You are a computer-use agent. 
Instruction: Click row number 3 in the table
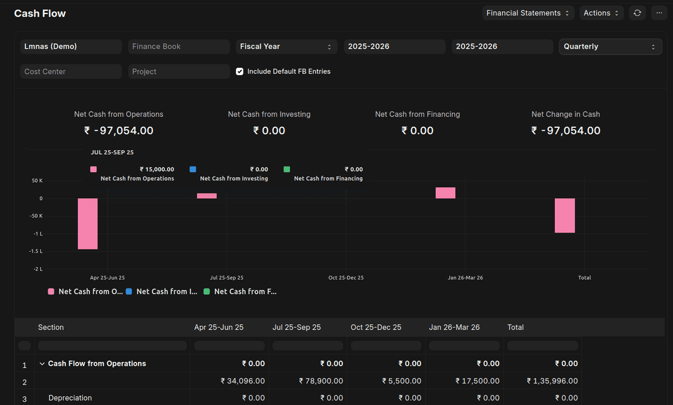[x=25, y=399]
